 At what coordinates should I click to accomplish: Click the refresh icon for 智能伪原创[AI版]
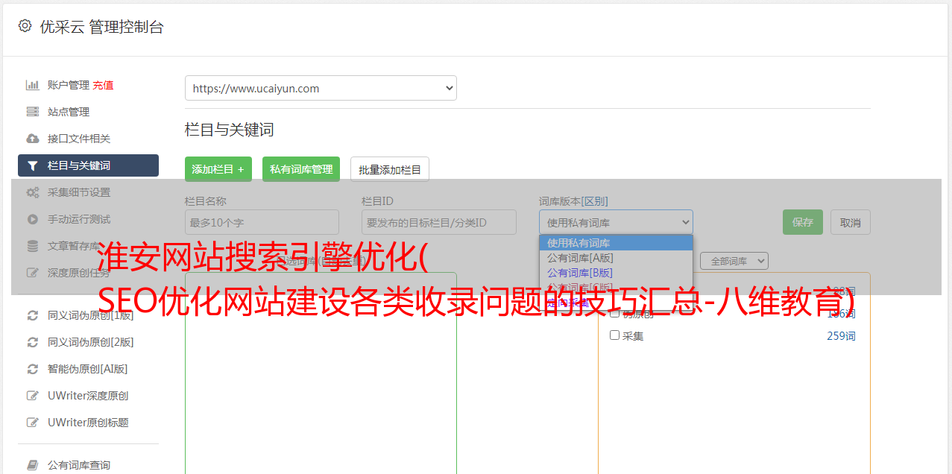[x=32, y=369]
